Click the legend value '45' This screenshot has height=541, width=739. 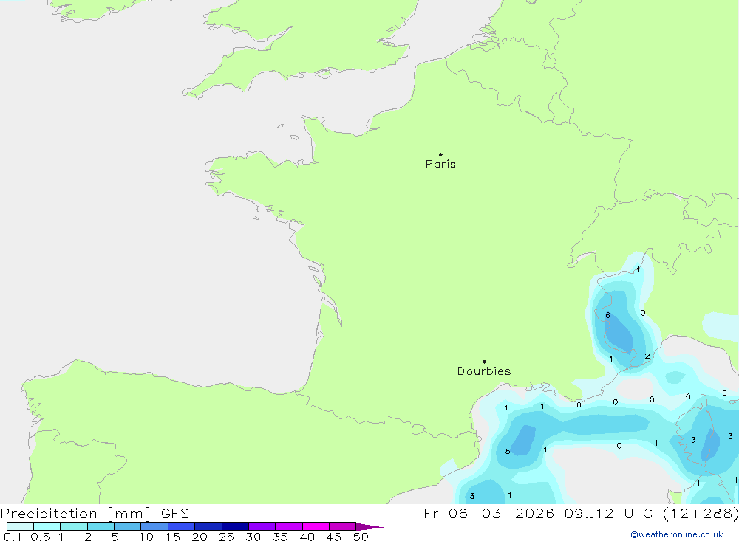tap(334, 537)
